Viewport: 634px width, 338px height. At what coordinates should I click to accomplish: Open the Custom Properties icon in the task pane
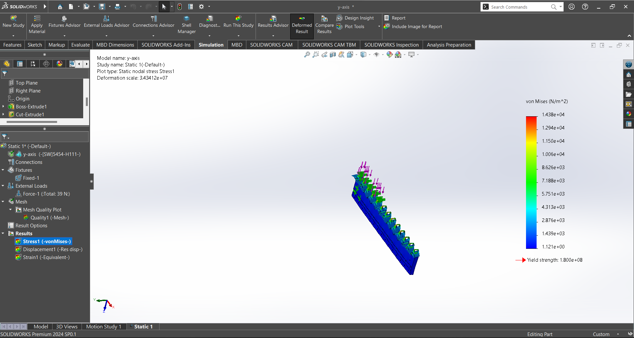tap(629, 124)
